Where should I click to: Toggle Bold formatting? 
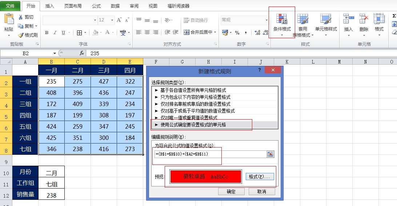tap(47, 33)
